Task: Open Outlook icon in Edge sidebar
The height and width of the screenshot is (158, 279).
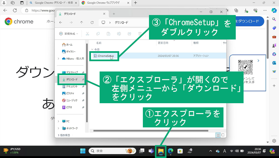Action: pos(274,63)
